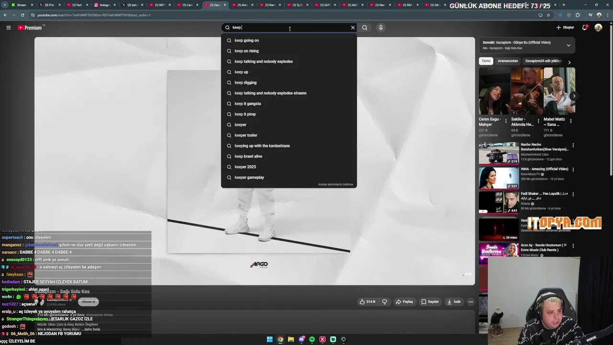Go to YouTube Premium home logo
Viewport: 613px width, 345px height.
30,27
